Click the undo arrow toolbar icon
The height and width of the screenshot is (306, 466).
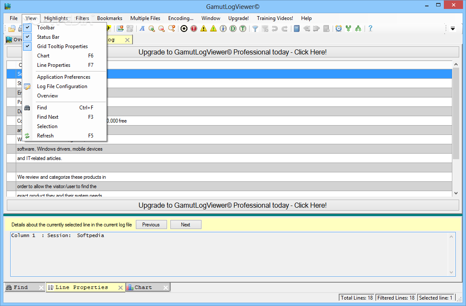click(x=275, y=29)
